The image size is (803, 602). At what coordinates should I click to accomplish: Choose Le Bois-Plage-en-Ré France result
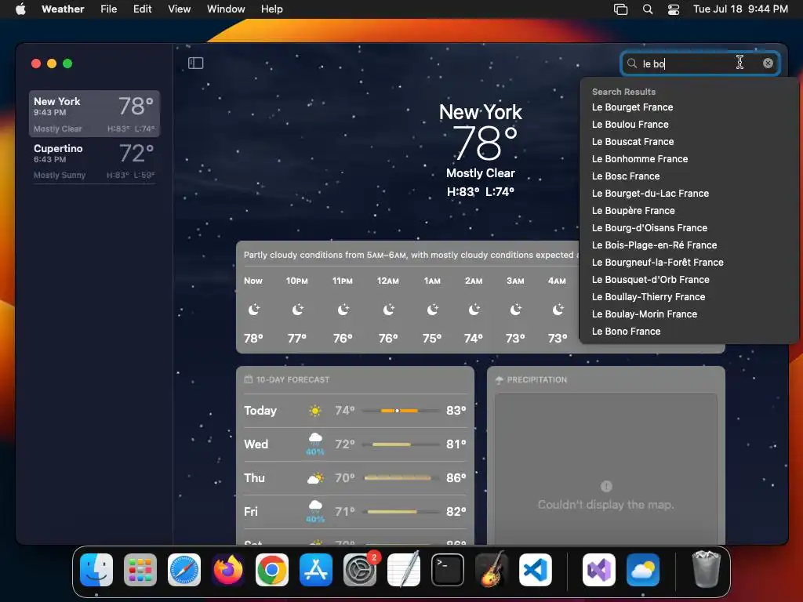pos(654,245)
